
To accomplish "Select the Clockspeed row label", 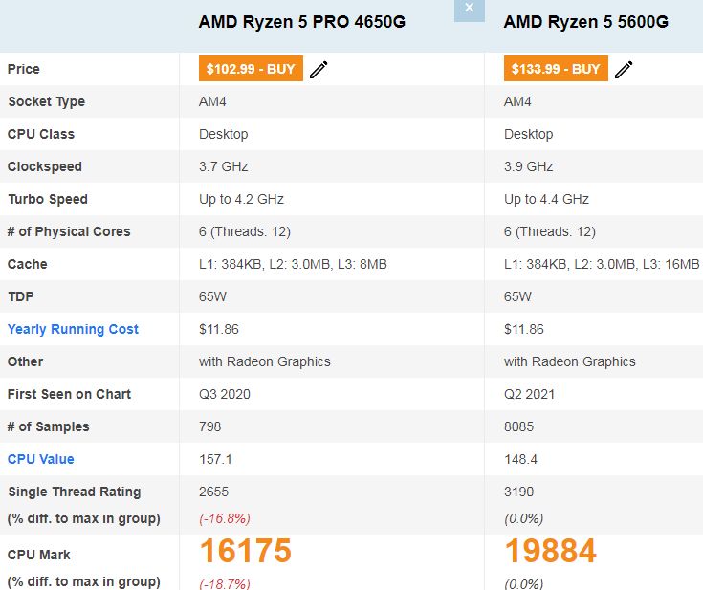I will pos(45,166).
